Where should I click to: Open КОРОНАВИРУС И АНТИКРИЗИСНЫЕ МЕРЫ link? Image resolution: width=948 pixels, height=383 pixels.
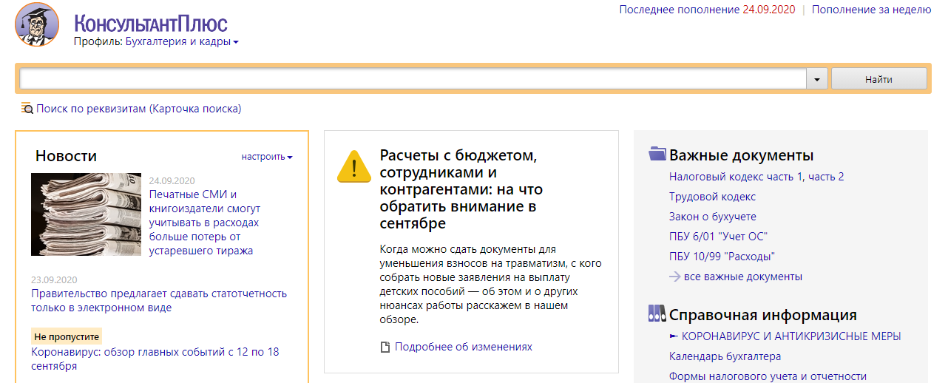click(x=790, y=336)
